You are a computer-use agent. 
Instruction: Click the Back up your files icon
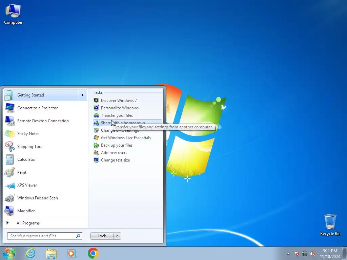pyautogui.click(x=96, y=145)
